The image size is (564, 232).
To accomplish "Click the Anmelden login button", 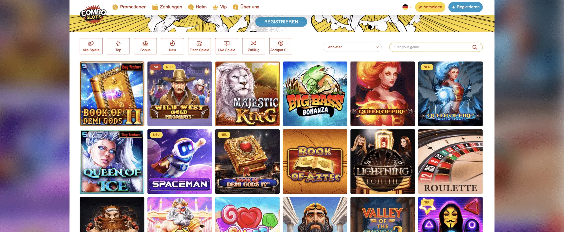I will pyautogui.click(x=430, y=7).
